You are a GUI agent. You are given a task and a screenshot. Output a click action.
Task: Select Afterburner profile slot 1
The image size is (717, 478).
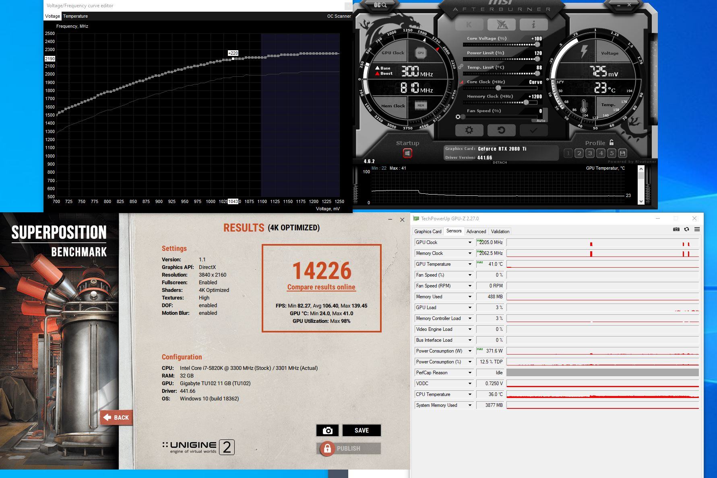point(568,153)
